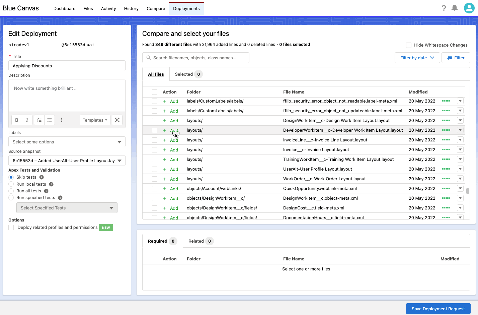Go to the History page
478x315 pixels.
coord(131,8)
